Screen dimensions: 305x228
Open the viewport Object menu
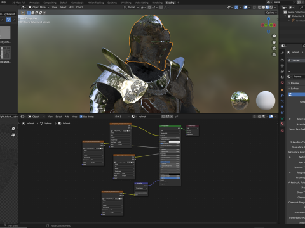pyautogui.click(x=79, y=7)
